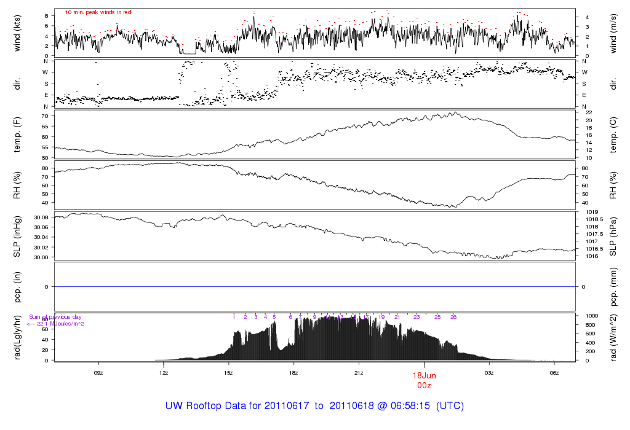The height and width of the screenshot is (430, 630).
Task: Click the 12z time tick label
Action: point(164,372)
